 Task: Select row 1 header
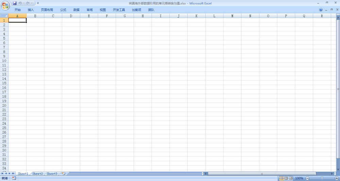4,20
